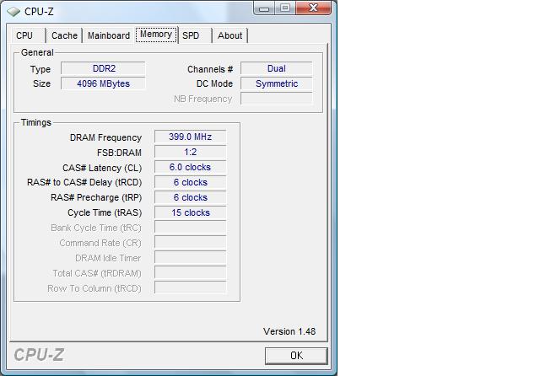Click the empty Command Rate field

point(191,243)
